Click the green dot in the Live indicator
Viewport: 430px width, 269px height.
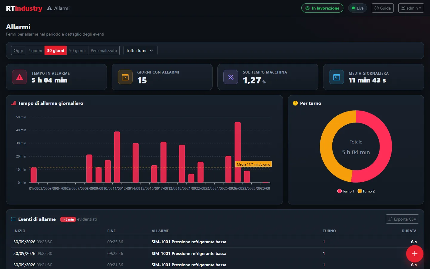[x=353, y=8]
